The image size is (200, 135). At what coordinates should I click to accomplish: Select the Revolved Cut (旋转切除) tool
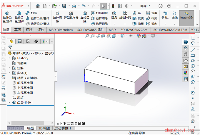tap(85, 17)
